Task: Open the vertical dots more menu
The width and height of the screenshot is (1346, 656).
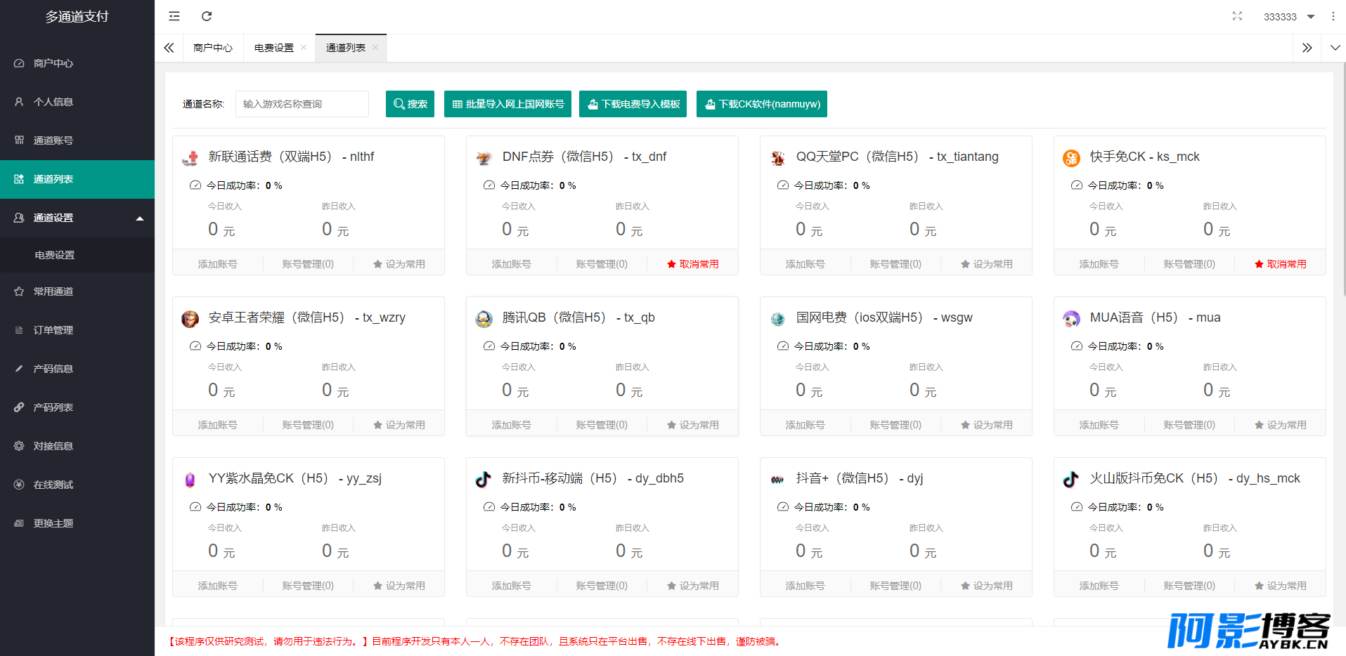Action: coord(1333,16)
